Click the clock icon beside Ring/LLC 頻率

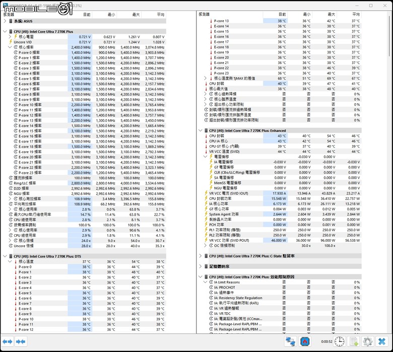(11, 183)
